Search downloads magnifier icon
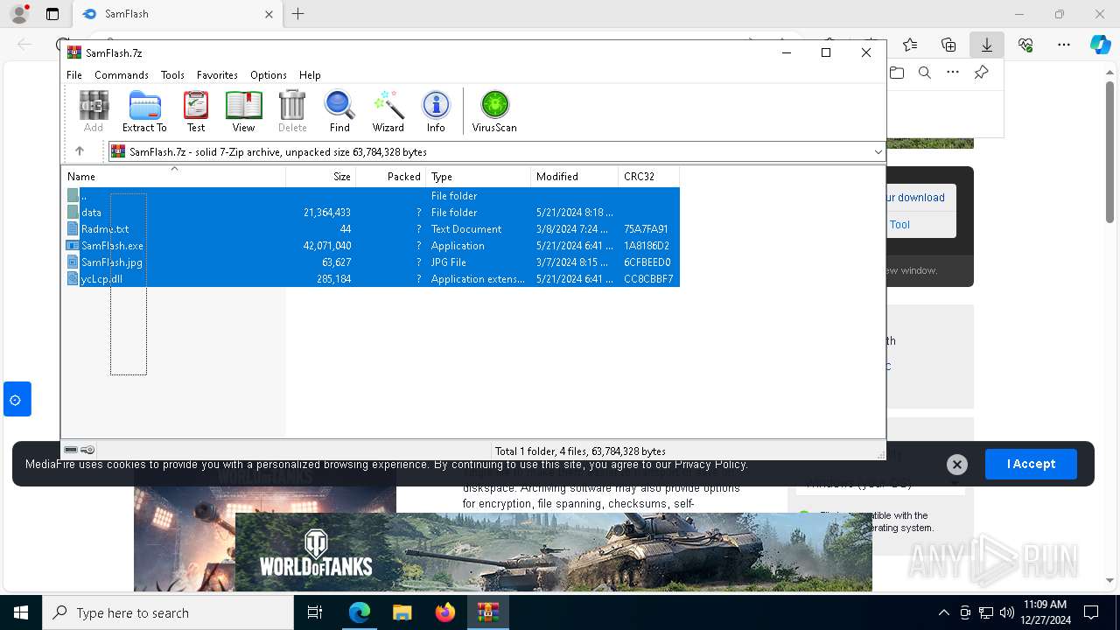This screenshot has width=1120, height=630. (925, 73)
